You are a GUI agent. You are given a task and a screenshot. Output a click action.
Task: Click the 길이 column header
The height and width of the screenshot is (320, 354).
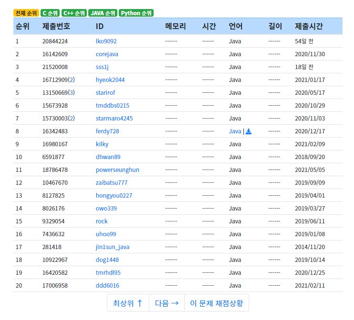click(x=275, y=26)
